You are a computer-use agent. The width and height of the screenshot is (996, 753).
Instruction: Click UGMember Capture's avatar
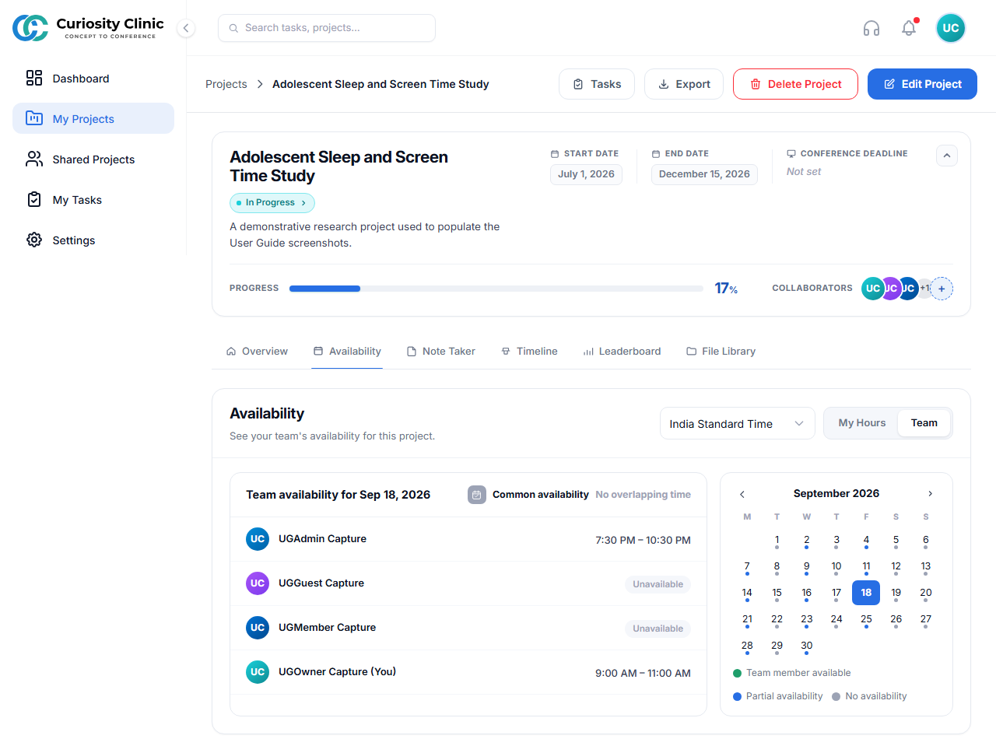pyautogui.click(x=258, y=628)
